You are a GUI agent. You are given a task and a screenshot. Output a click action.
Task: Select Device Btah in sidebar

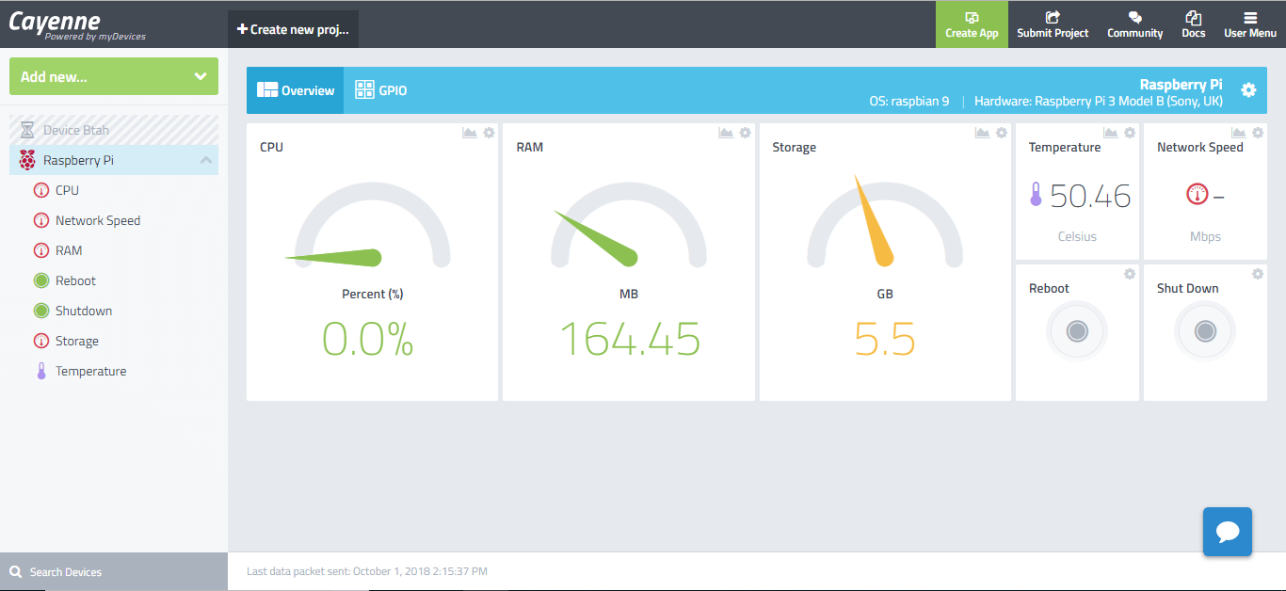point(114,130)
